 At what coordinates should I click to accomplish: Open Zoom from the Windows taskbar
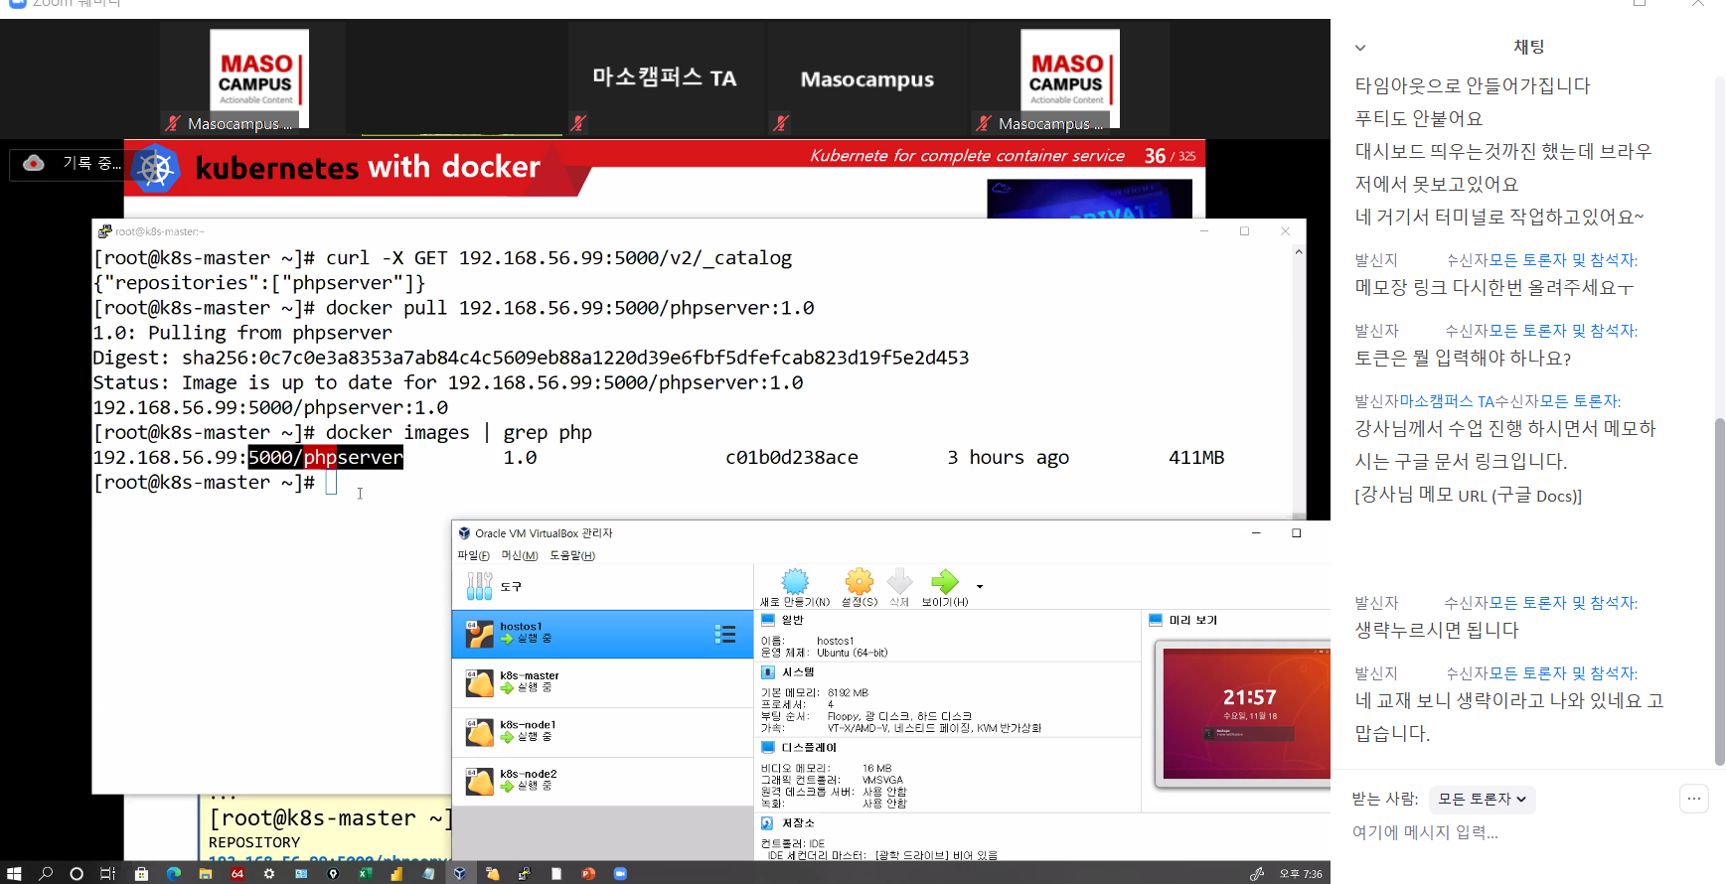620,874
